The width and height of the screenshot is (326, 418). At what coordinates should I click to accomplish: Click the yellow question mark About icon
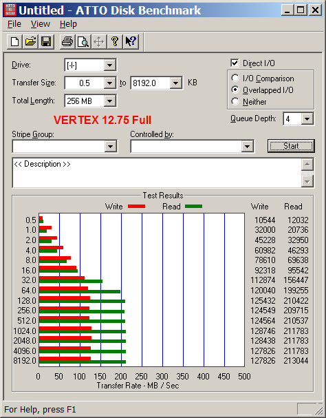(115, 41)
